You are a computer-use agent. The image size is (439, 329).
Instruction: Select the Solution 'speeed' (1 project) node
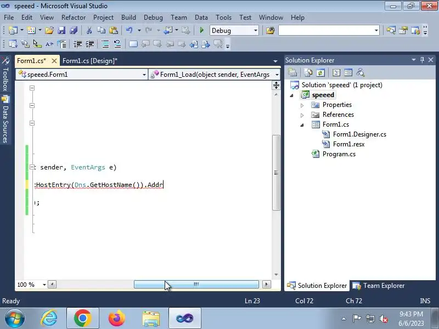click(342, 85)
